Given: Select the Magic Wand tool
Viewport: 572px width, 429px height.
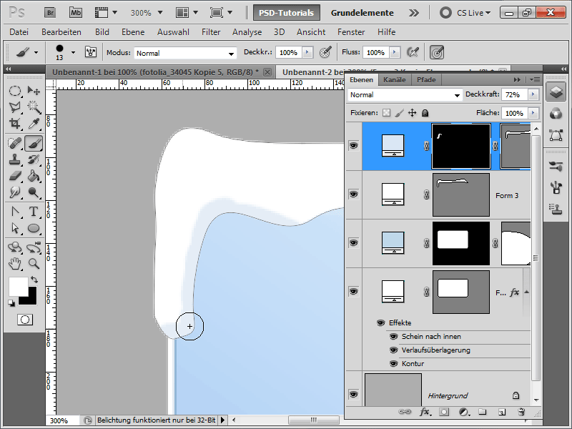Looking at the screenshot, I should pos(34,107).
